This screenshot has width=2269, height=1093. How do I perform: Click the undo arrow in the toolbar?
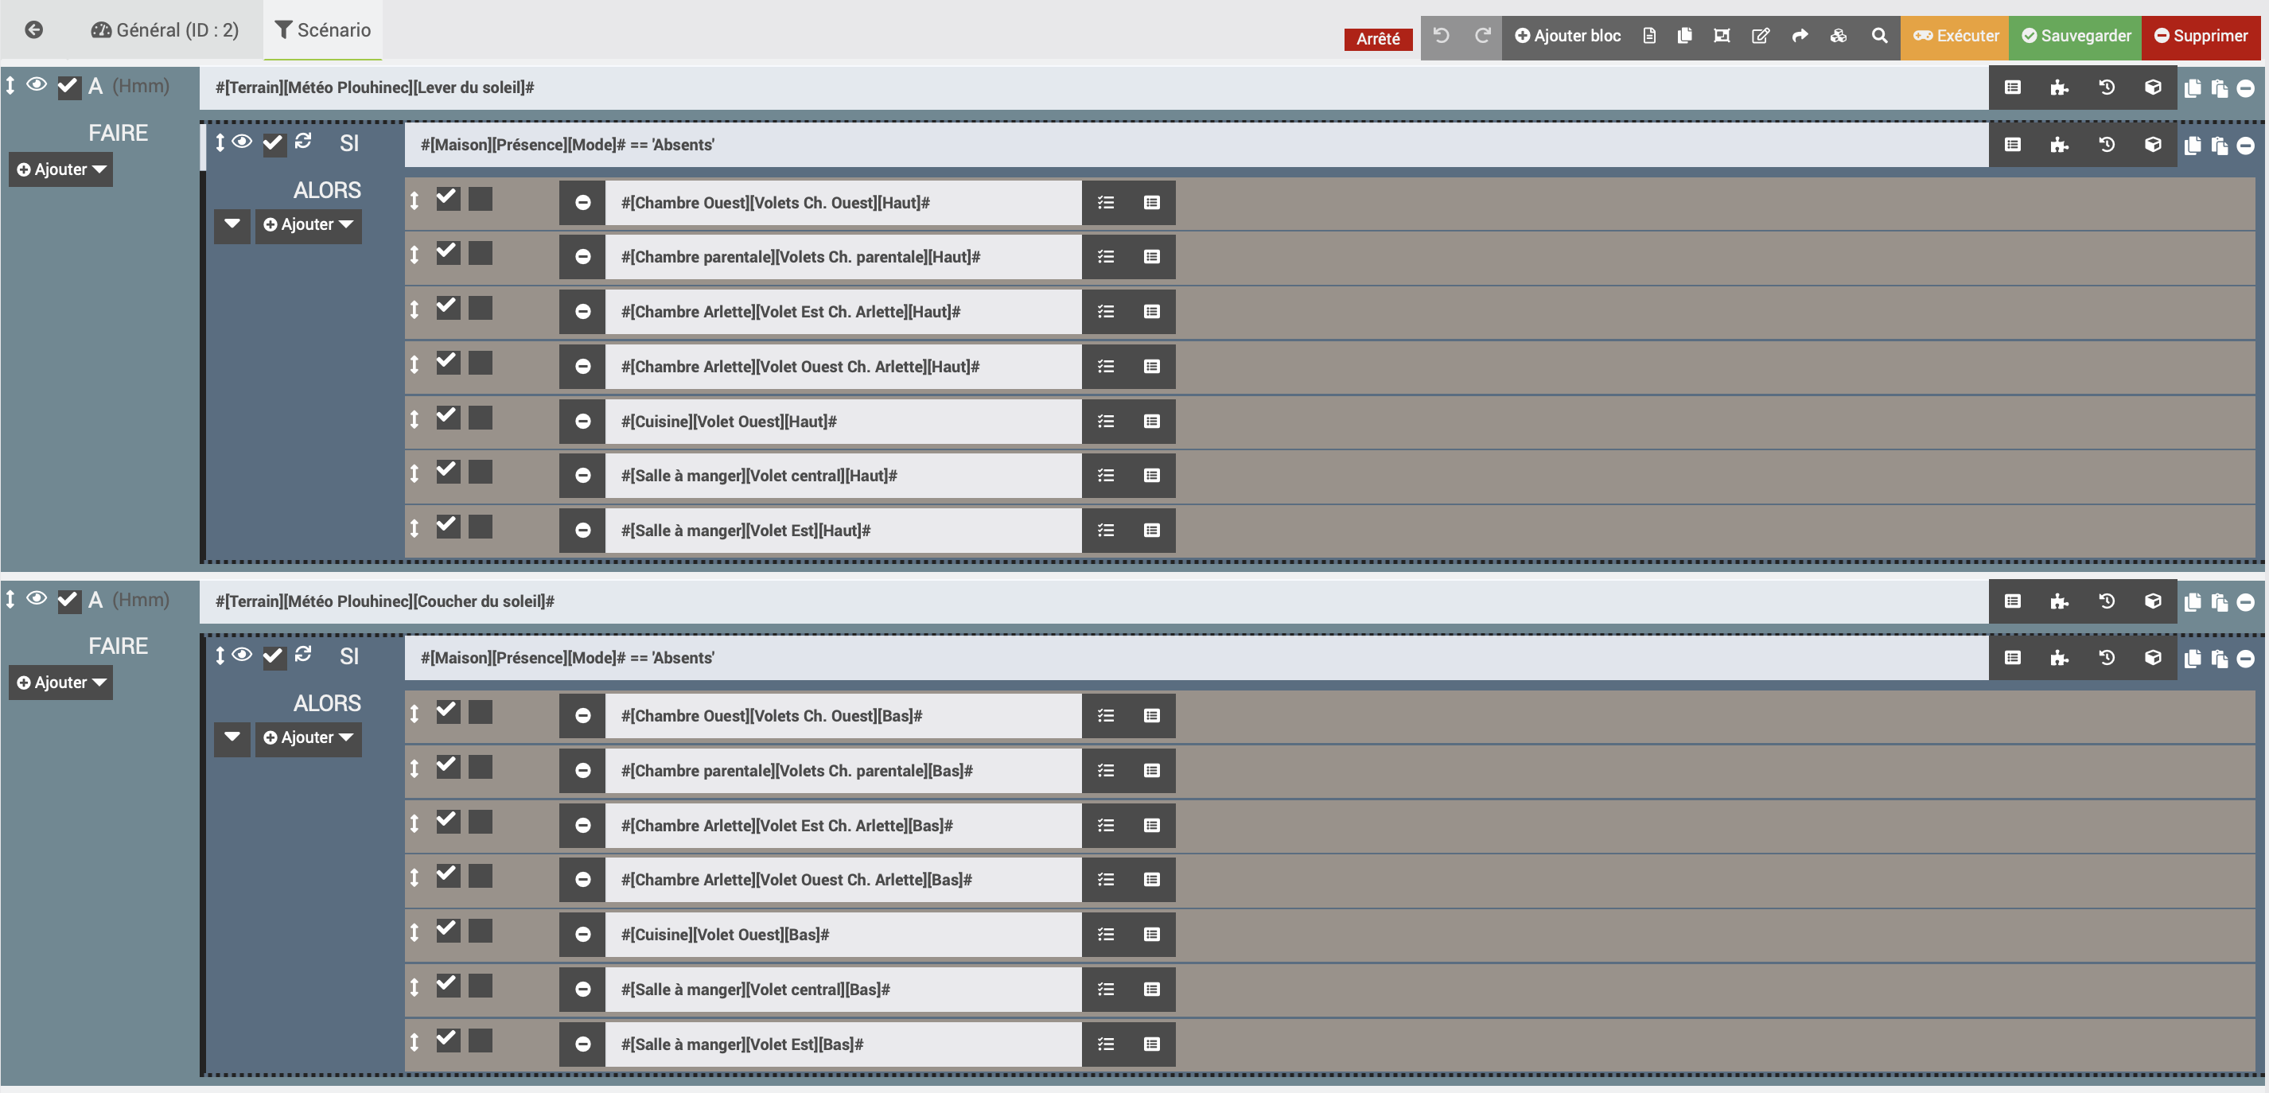(x=1441, y=36)
